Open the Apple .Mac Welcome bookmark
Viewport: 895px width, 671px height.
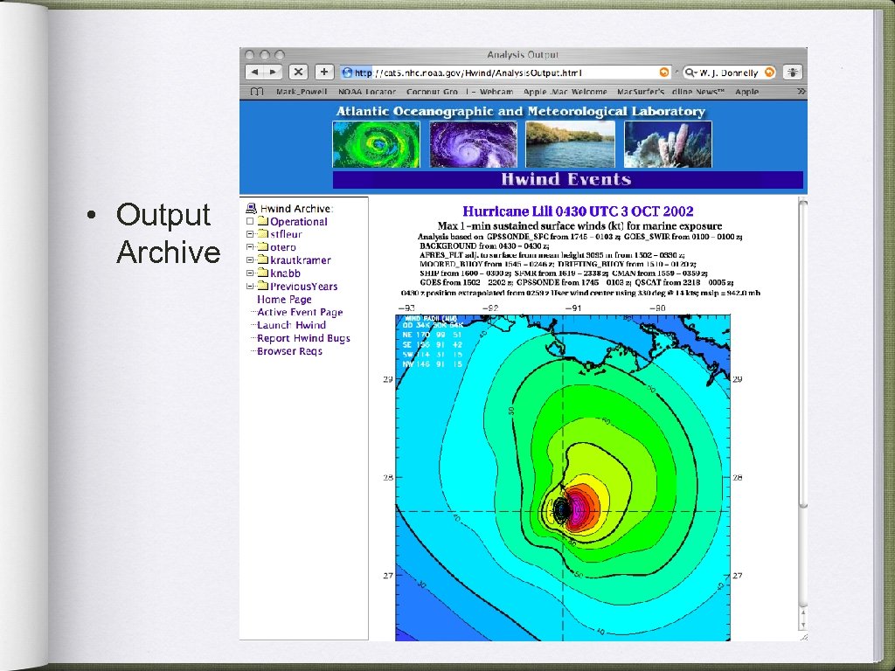tap(565, 91)
